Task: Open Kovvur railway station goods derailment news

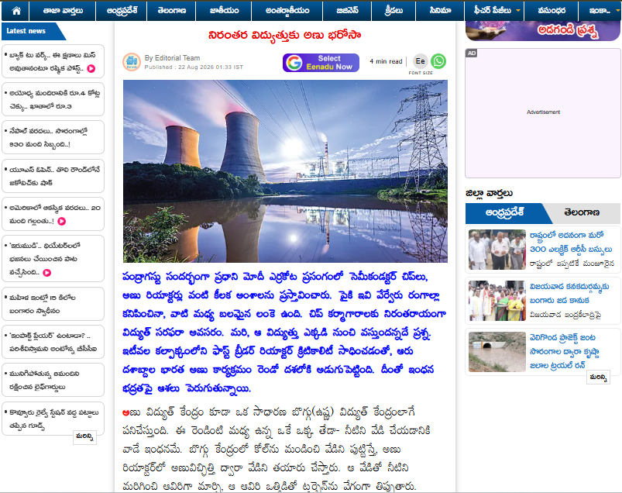Action: coord(53,419)
